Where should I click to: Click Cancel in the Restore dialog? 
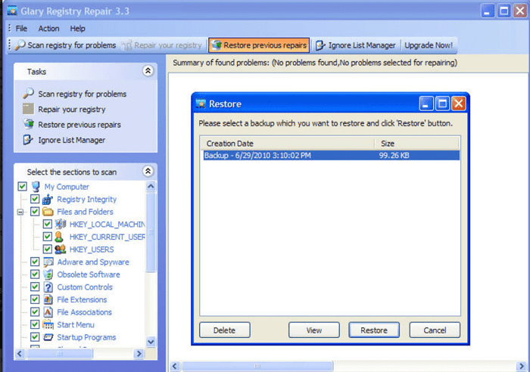coord(435,330)
